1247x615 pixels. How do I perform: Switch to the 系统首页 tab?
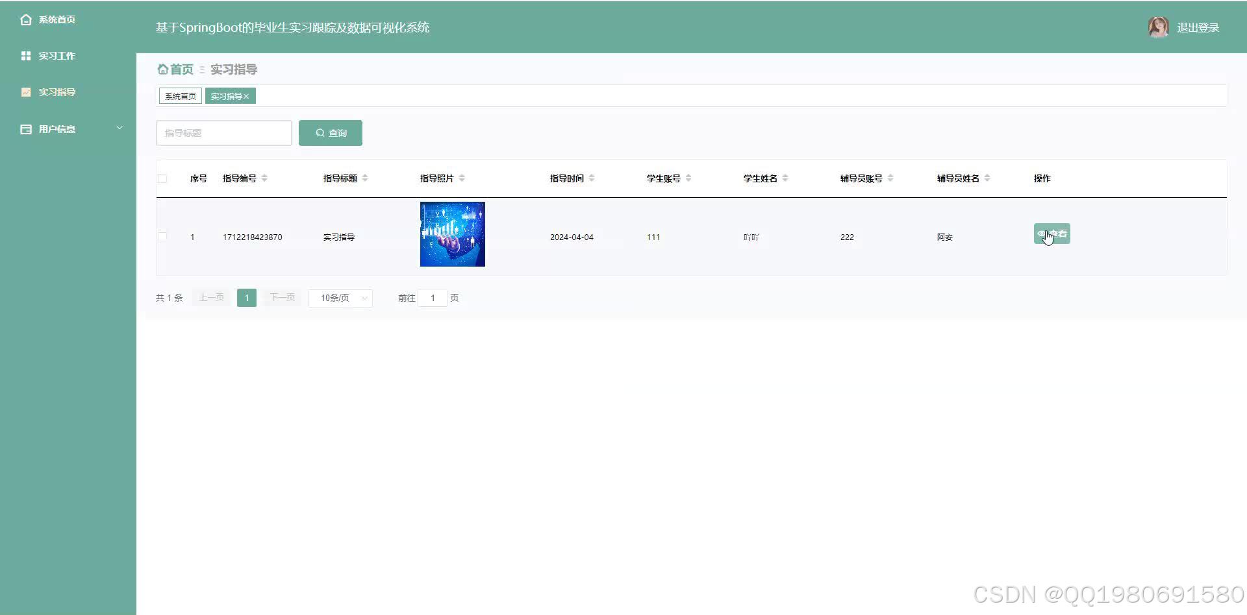[x=179, y=95]
